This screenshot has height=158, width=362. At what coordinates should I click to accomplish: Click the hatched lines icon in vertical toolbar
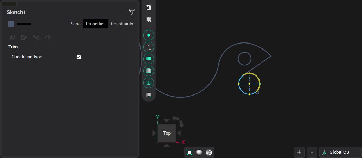[149, 19]
